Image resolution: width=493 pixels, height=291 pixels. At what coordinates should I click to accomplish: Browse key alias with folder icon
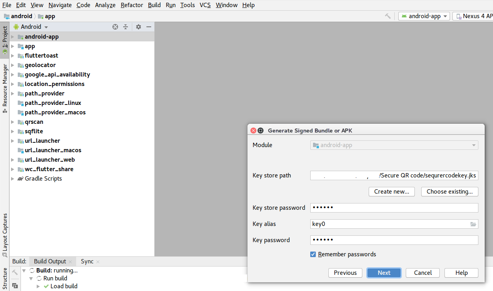point(473,224)
